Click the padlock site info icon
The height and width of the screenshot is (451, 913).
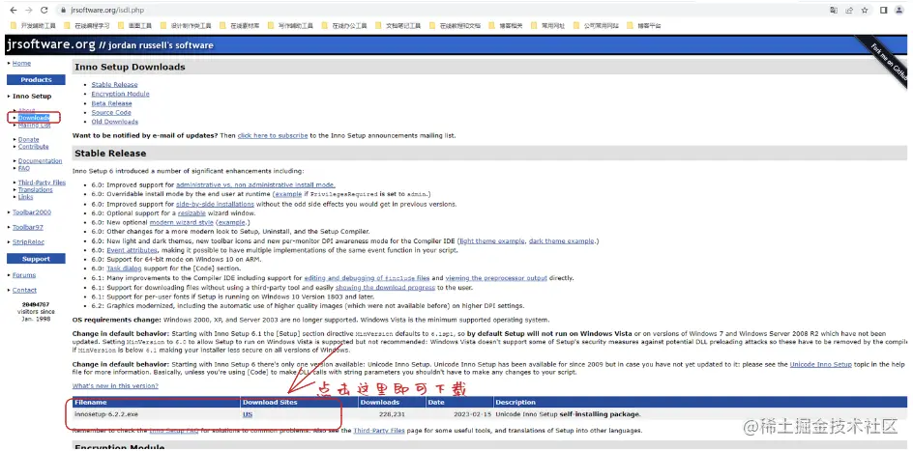point(63,11)
